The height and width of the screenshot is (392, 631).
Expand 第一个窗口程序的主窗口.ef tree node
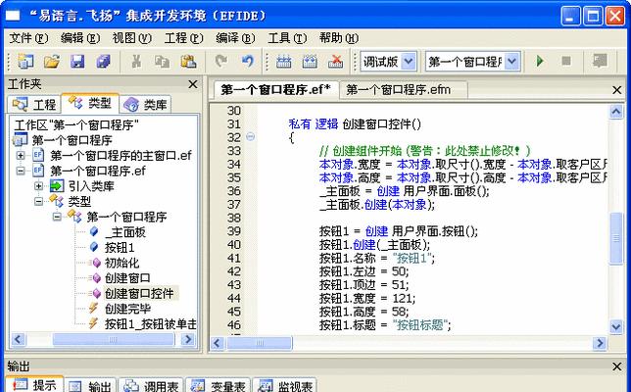21,156
